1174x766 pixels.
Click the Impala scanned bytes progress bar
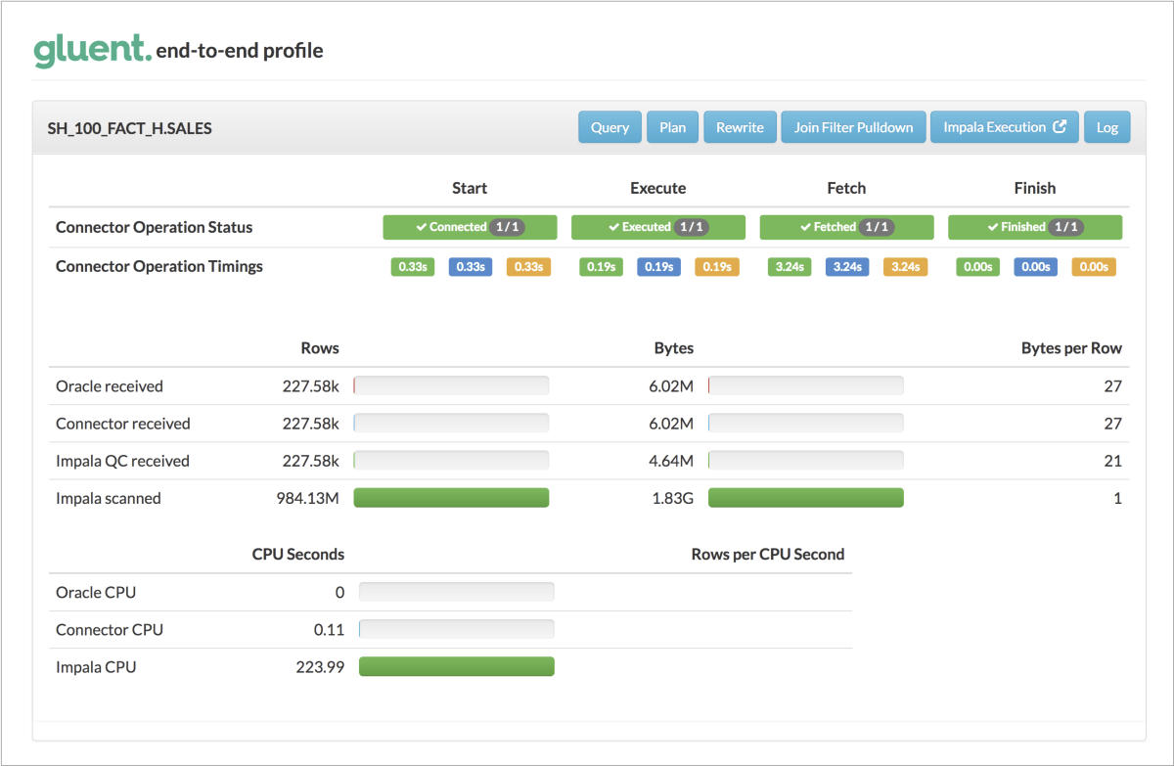click(806, 498)
